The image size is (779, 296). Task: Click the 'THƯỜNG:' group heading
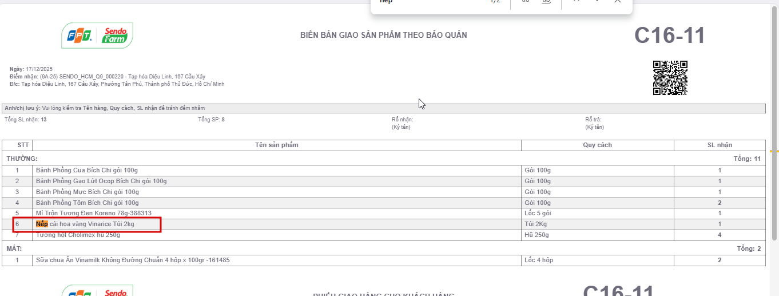click(x=22, y=159)
